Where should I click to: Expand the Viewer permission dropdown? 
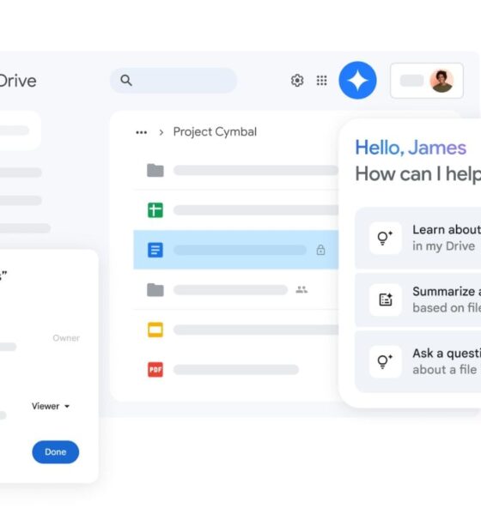click(51, 406)
